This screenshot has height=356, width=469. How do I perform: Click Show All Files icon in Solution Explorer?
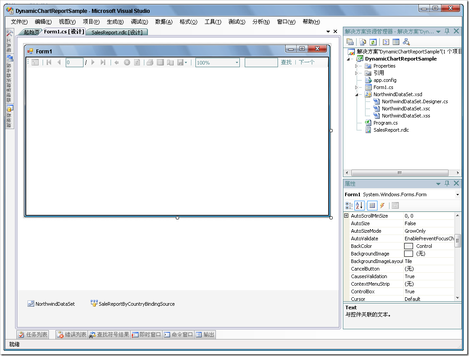click(363, 42)
